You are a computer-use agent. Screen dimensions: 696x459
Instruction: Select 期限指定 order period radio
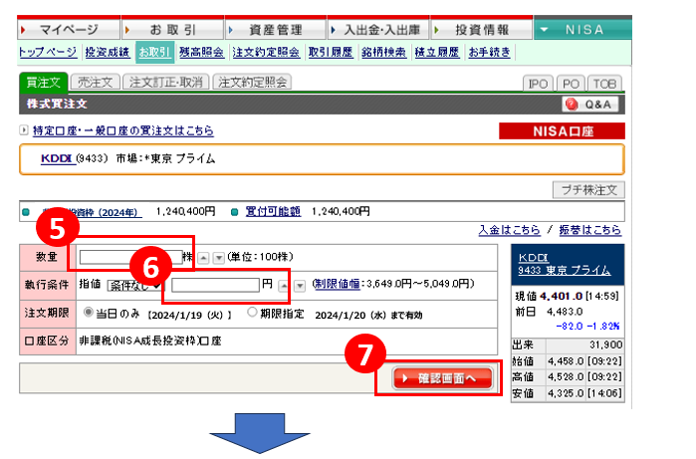click(x=252, y=313)
